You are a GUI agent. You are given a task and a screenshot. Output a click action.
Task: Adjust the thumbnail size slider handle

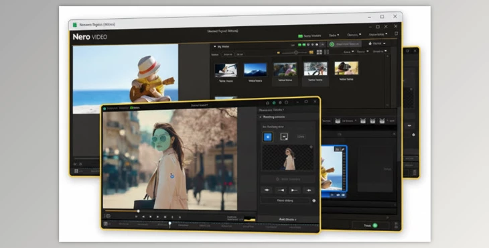pos(296,52)
